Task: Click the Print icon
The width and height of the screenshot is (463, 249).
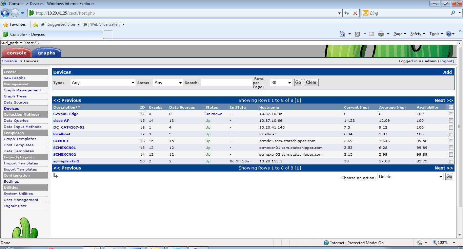Action: 381,34
